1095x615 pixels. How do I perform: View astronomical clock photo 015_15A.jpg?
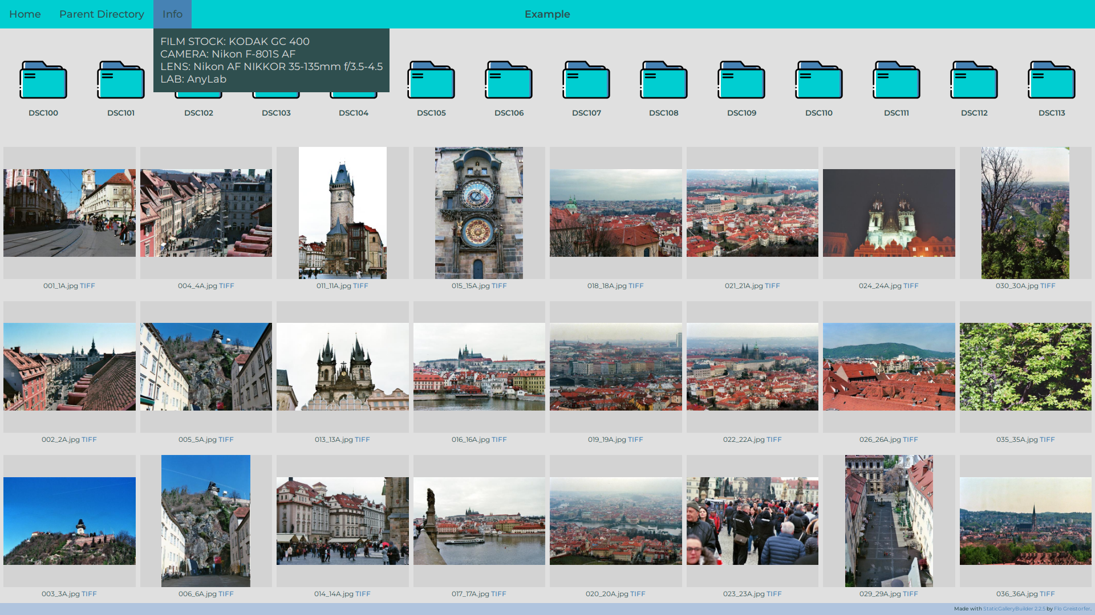click(479, 213)
